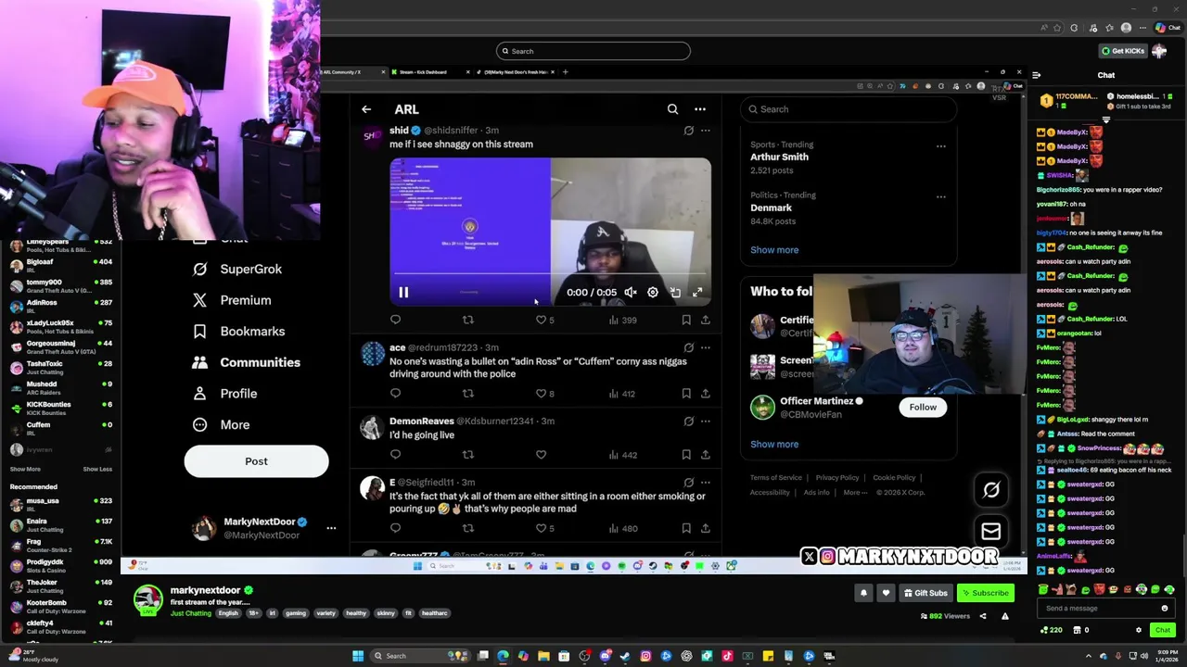Viewport: 1187px width, 667px height.
Task: Open chat settings gear
Action: 1139,630
